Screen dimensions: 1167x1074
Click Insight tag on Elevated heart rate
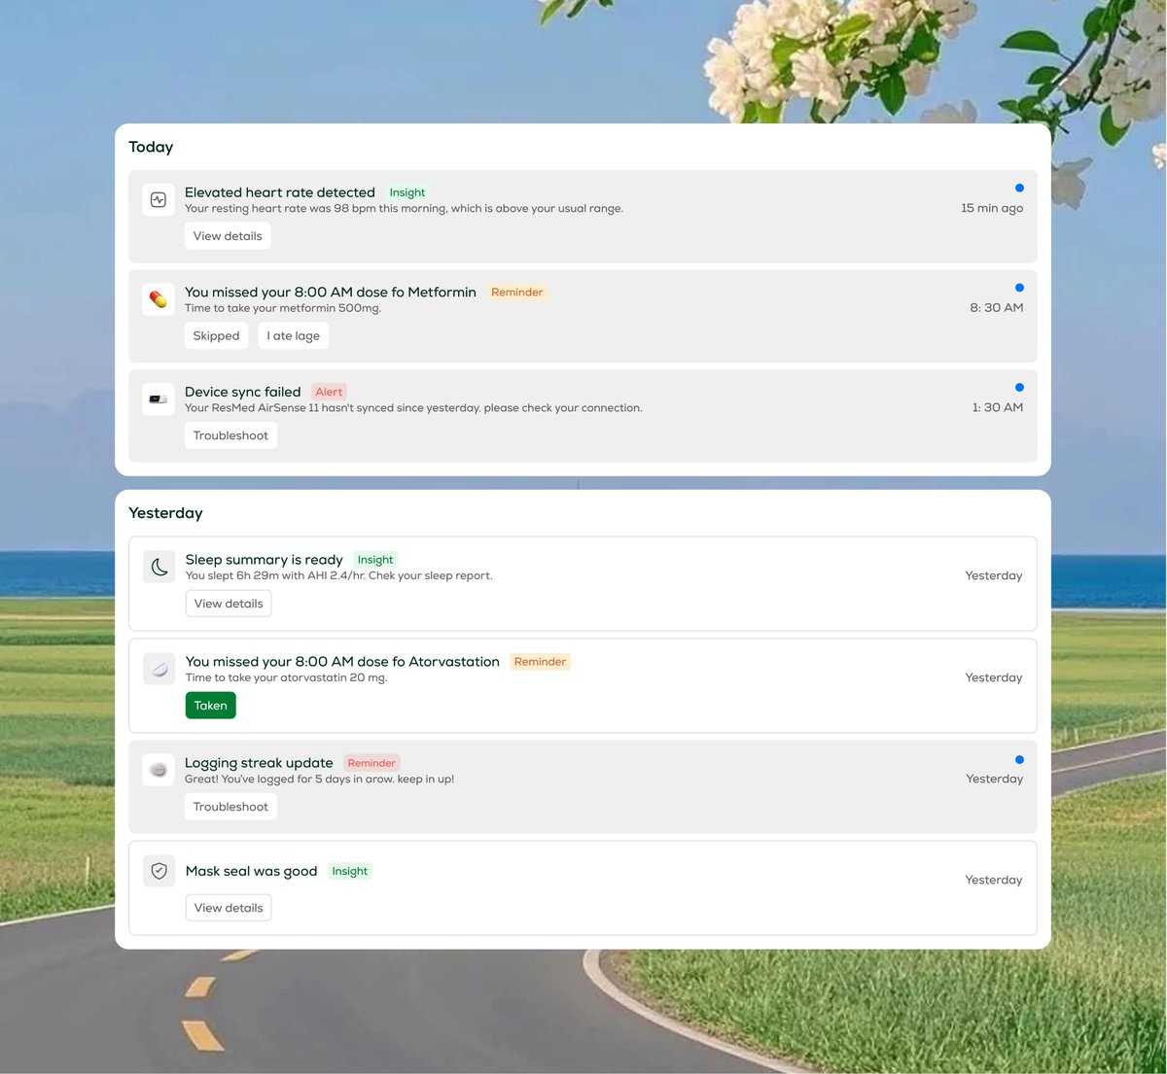click(407, 192)
